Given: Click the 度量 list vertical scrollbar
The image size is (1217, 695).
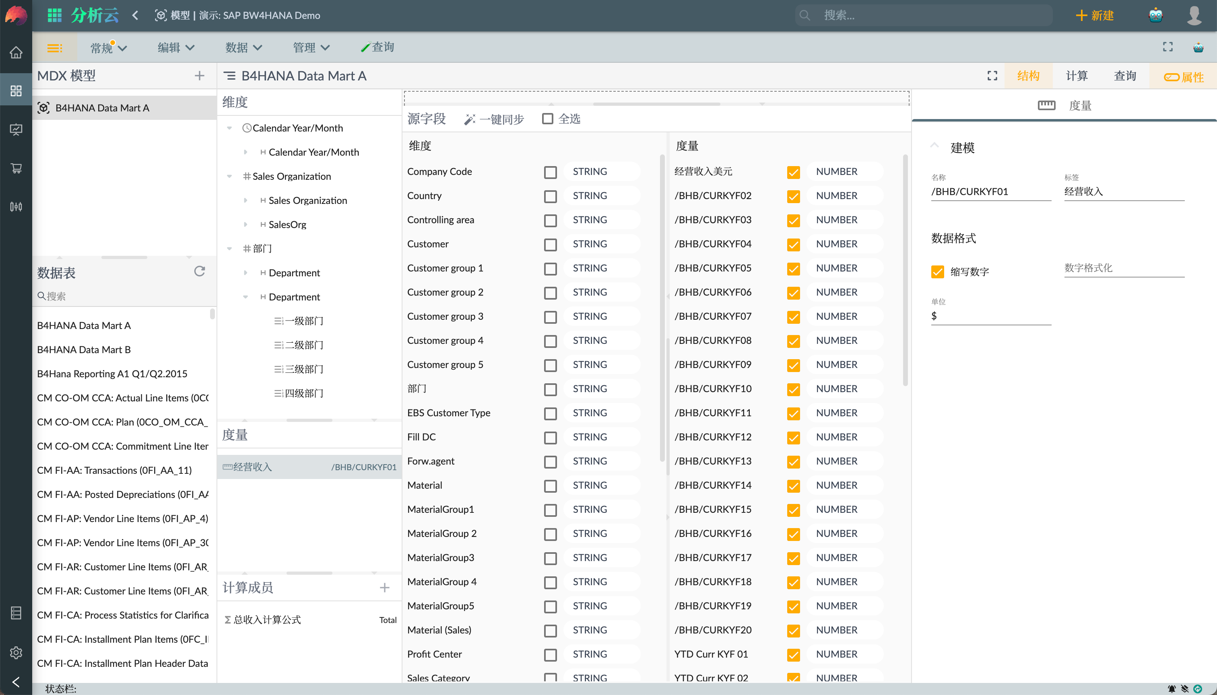Looking at the screenshot, I should tap(905, 270).
